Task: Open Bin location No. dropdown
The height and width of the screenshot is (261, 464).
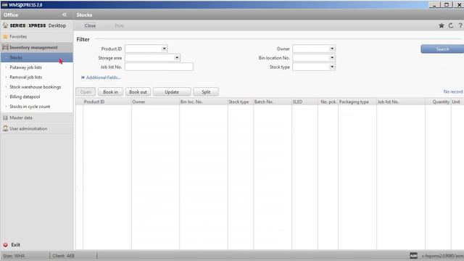Action: [x=332, y=58]
